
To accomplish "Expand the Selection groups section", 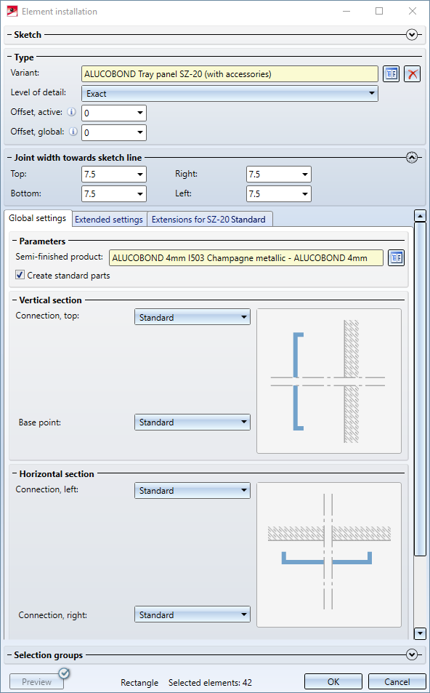I will click(x=412, y=654).
